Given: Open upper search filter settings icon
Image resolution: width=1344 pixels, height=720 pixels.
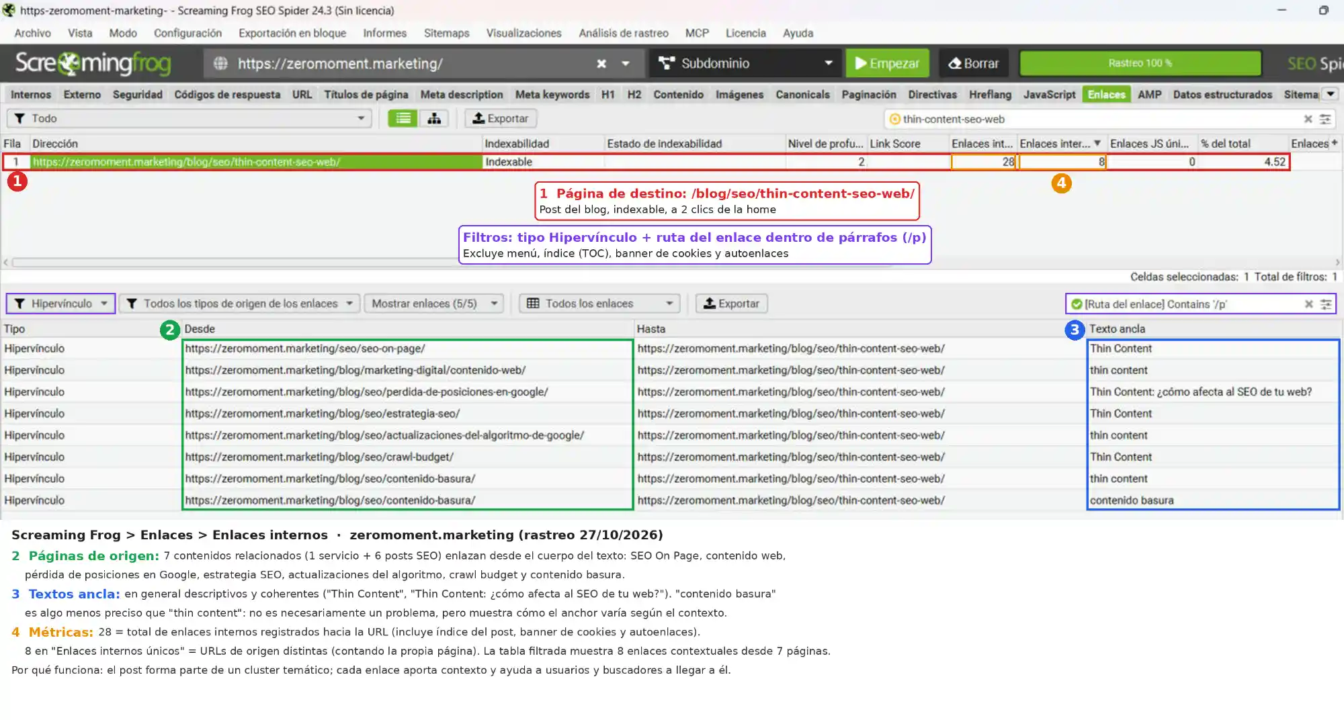Looking at the screenshot, I should click(1325, 119).
